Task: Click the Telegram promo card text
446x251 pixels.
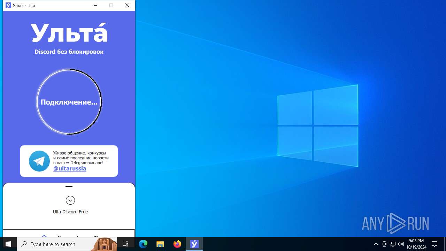Action: 81,158
